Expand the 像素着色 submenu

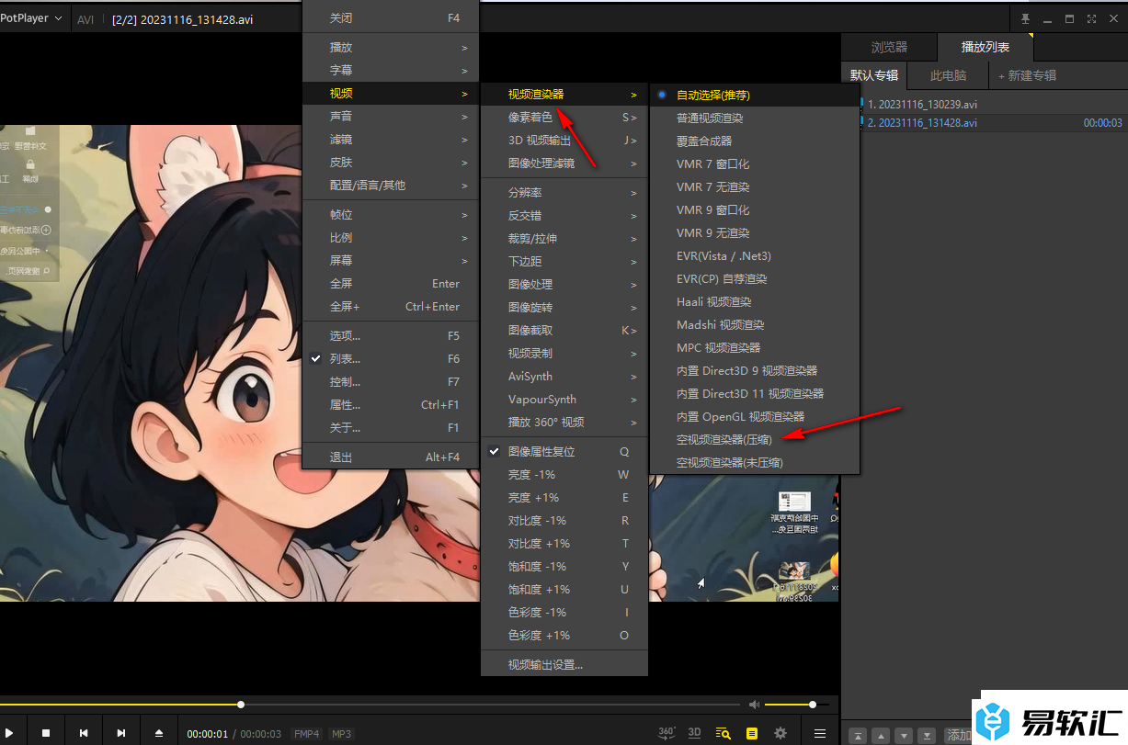[x=564, y=118]
